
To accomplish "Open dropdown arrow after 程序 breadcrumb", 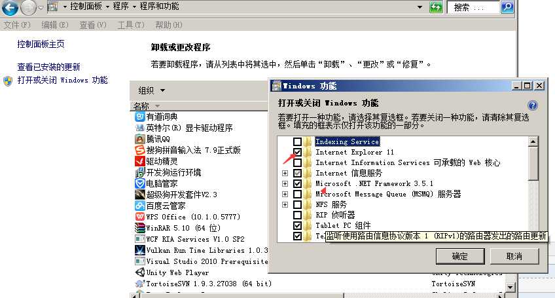I will pos(134,7).
